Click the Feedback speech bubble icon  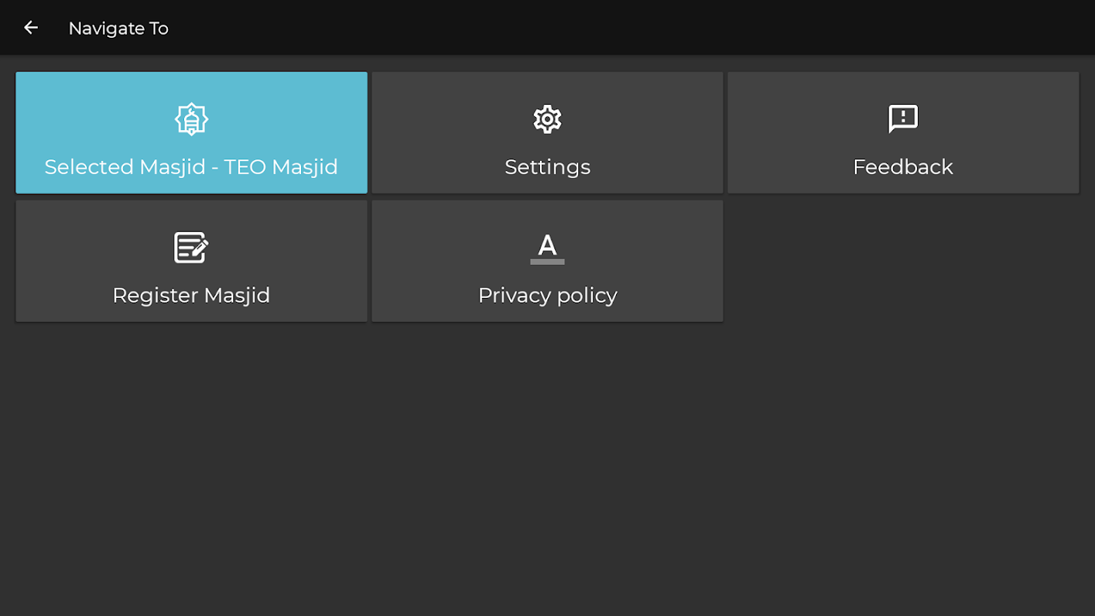coord(903,119)
